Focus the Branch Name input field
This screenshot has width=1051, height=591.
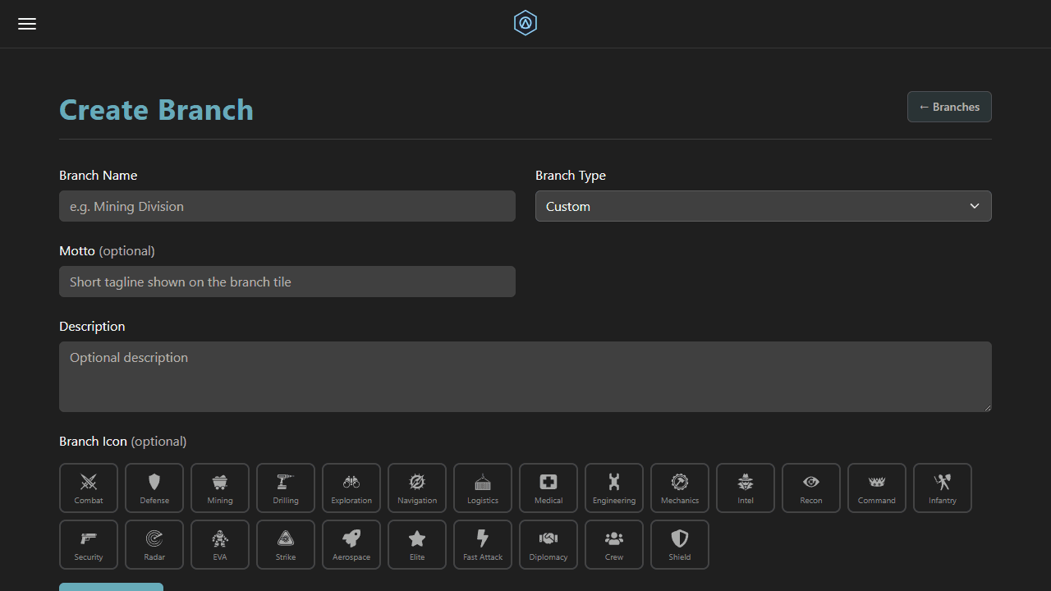coord(287,206)
